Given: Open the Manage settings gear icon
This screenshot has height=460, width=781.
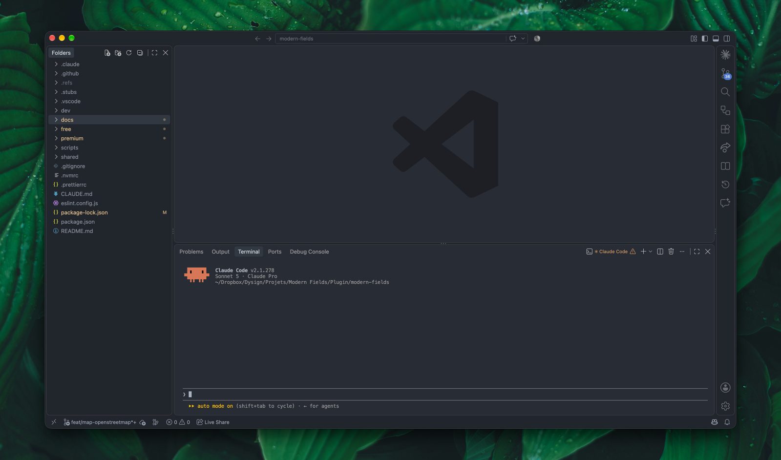Looking at the screenshot, I should (725, 406).
